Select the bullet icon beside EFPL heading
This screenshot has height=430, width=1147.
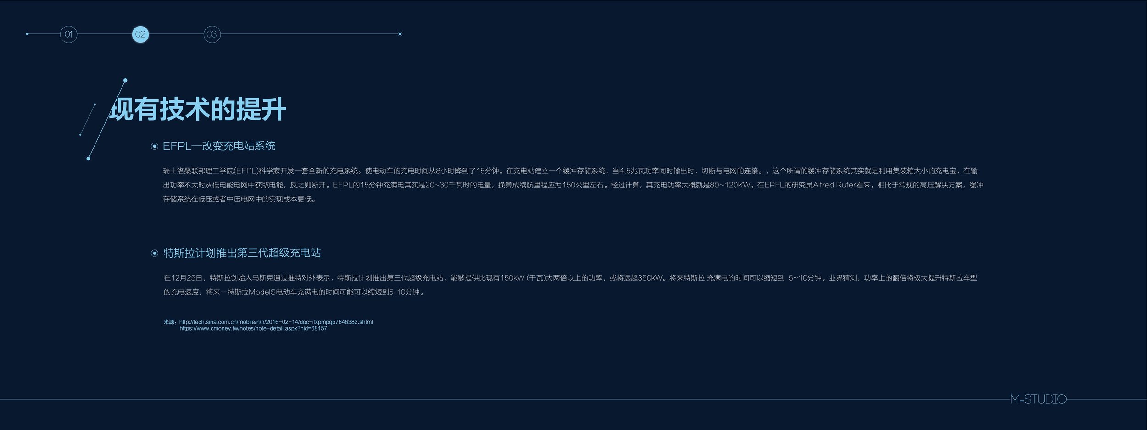point(155,146)
